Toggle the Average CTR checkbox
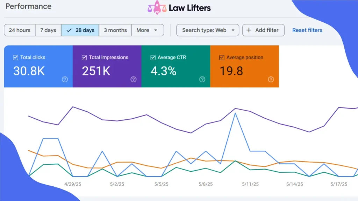358x201 pixels. [153, 58]
